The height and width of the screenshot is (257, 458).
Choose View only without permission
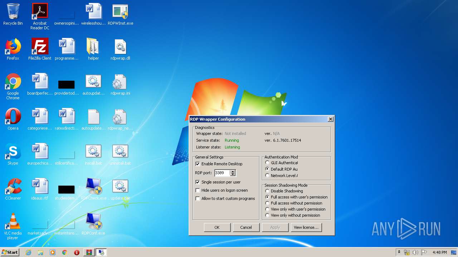click(267, 215)
